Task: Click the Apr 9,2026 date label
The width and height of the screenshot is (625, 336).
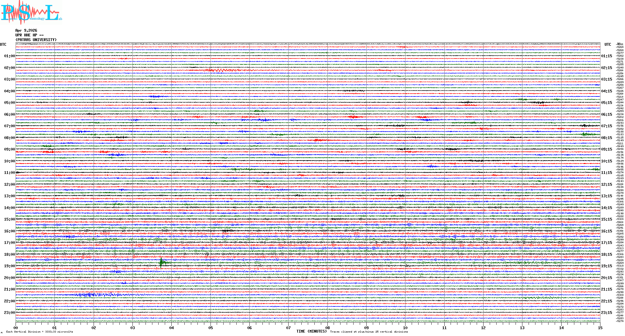Action: pyautogui.click(x=26, y=30)
